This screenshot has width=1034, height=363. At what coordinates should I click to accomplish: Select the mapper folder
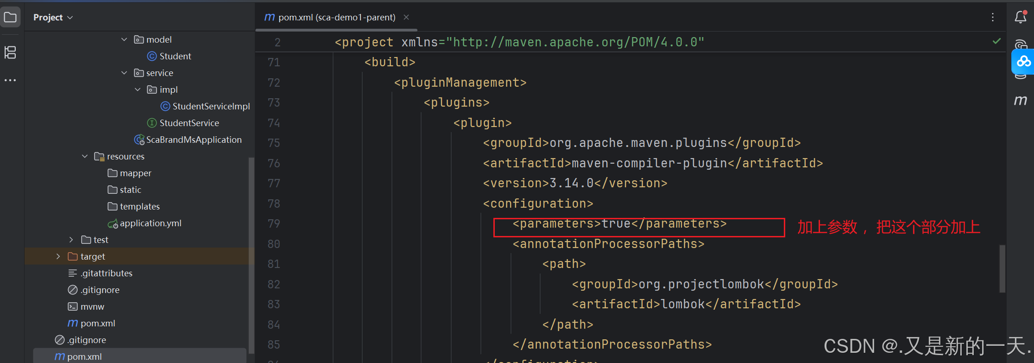(135, 173)
